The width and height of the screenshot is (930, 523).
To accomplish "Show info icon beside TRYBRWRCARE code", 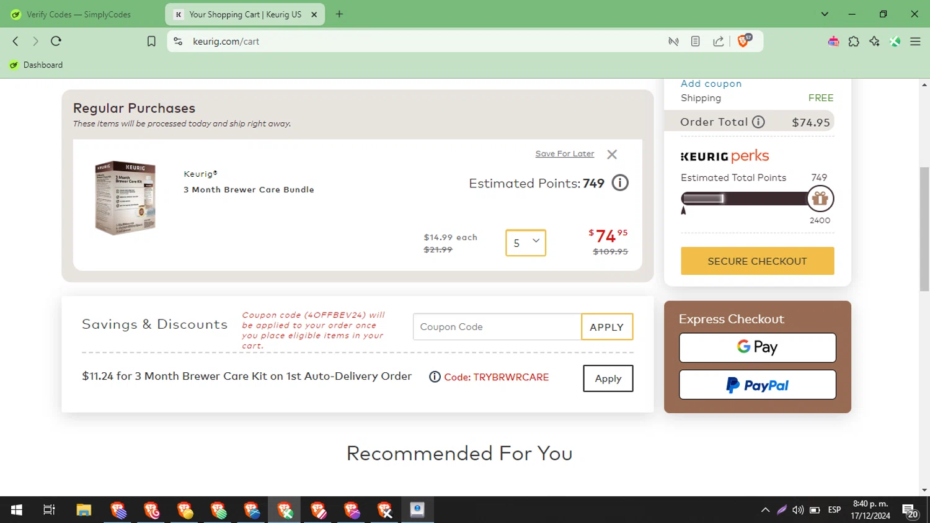I will 435,377.
